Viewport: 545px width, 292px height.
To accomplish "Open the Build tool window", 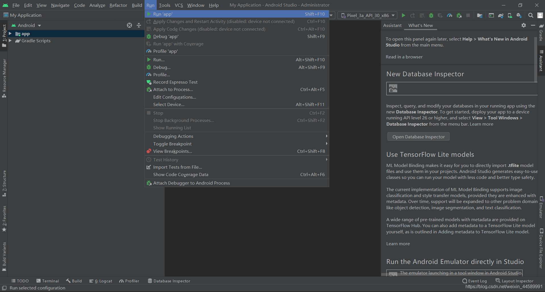I will pos(74,281).
